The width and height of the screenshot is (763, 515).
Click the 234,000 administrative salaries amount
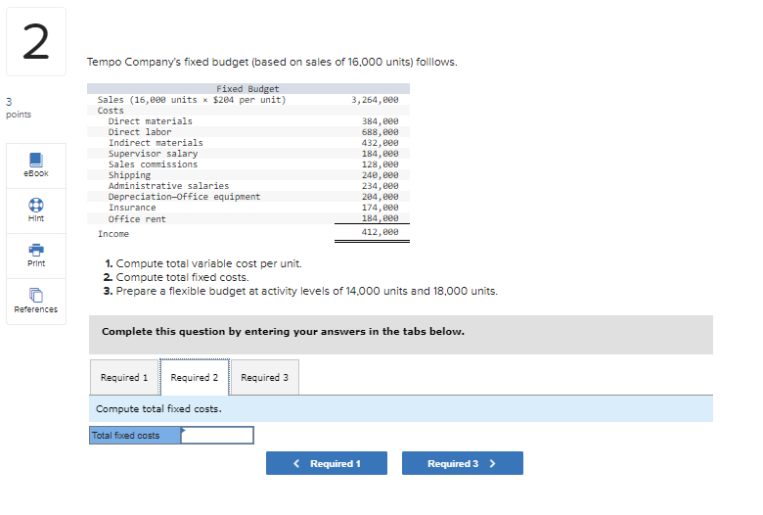(381, 186)
